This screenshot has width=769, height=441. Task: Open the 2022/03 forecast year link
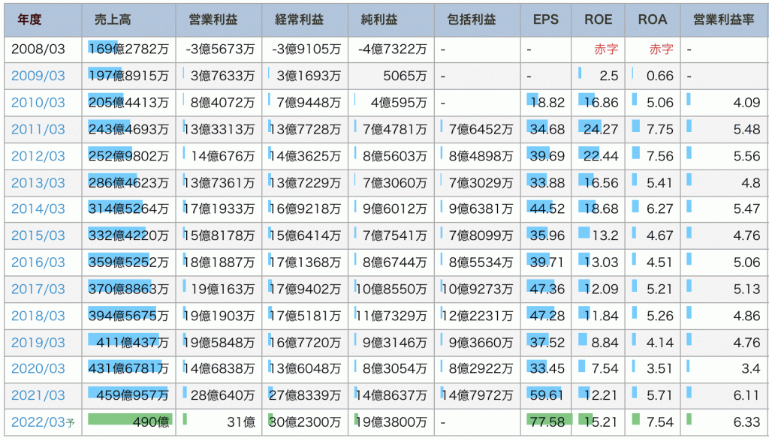click(x=38, y=422)
